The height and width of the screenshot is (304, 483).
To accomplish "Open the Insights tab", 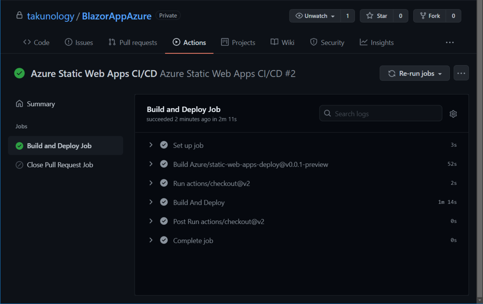I will click(377, 43).
